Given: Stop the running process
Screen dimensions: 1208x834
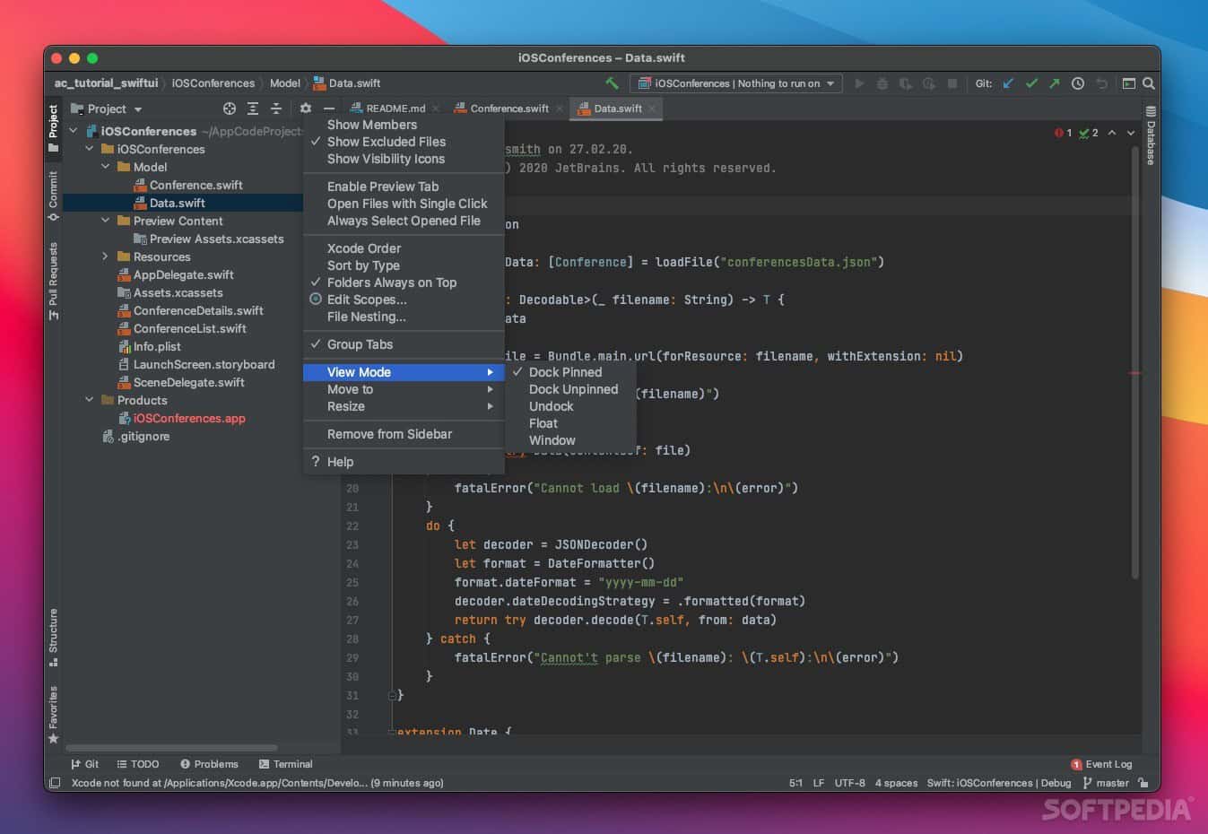Looking at the screenshot, I should coord(952,83).
